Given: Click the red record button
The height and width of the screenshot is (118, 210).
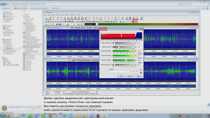Looking at the screenshot, I should (x=68, y=24).
